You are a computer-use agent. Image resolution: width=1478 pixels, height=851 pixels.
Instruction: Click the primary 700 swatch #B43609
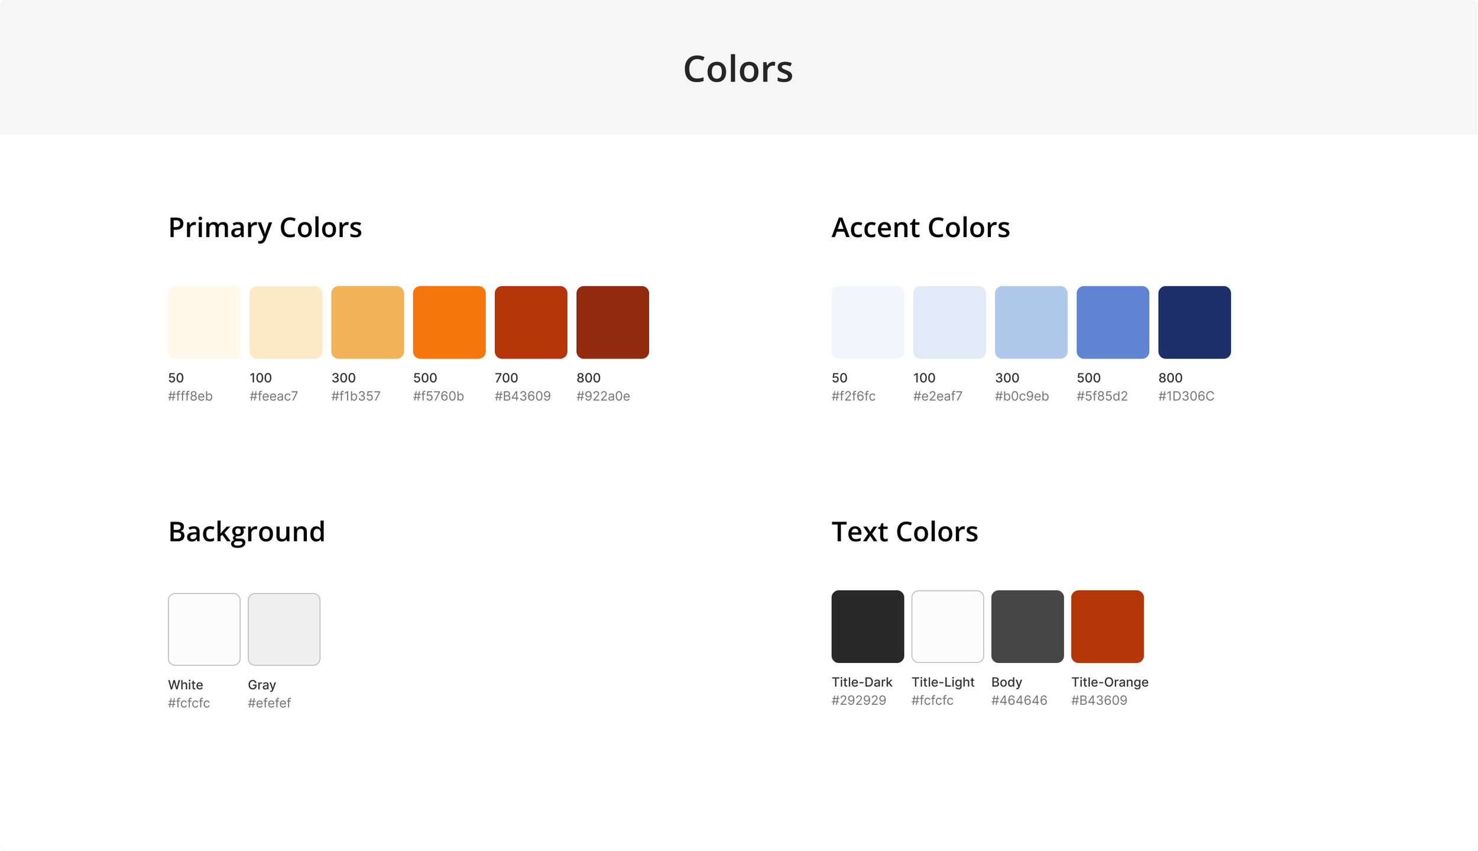point(530,322)
